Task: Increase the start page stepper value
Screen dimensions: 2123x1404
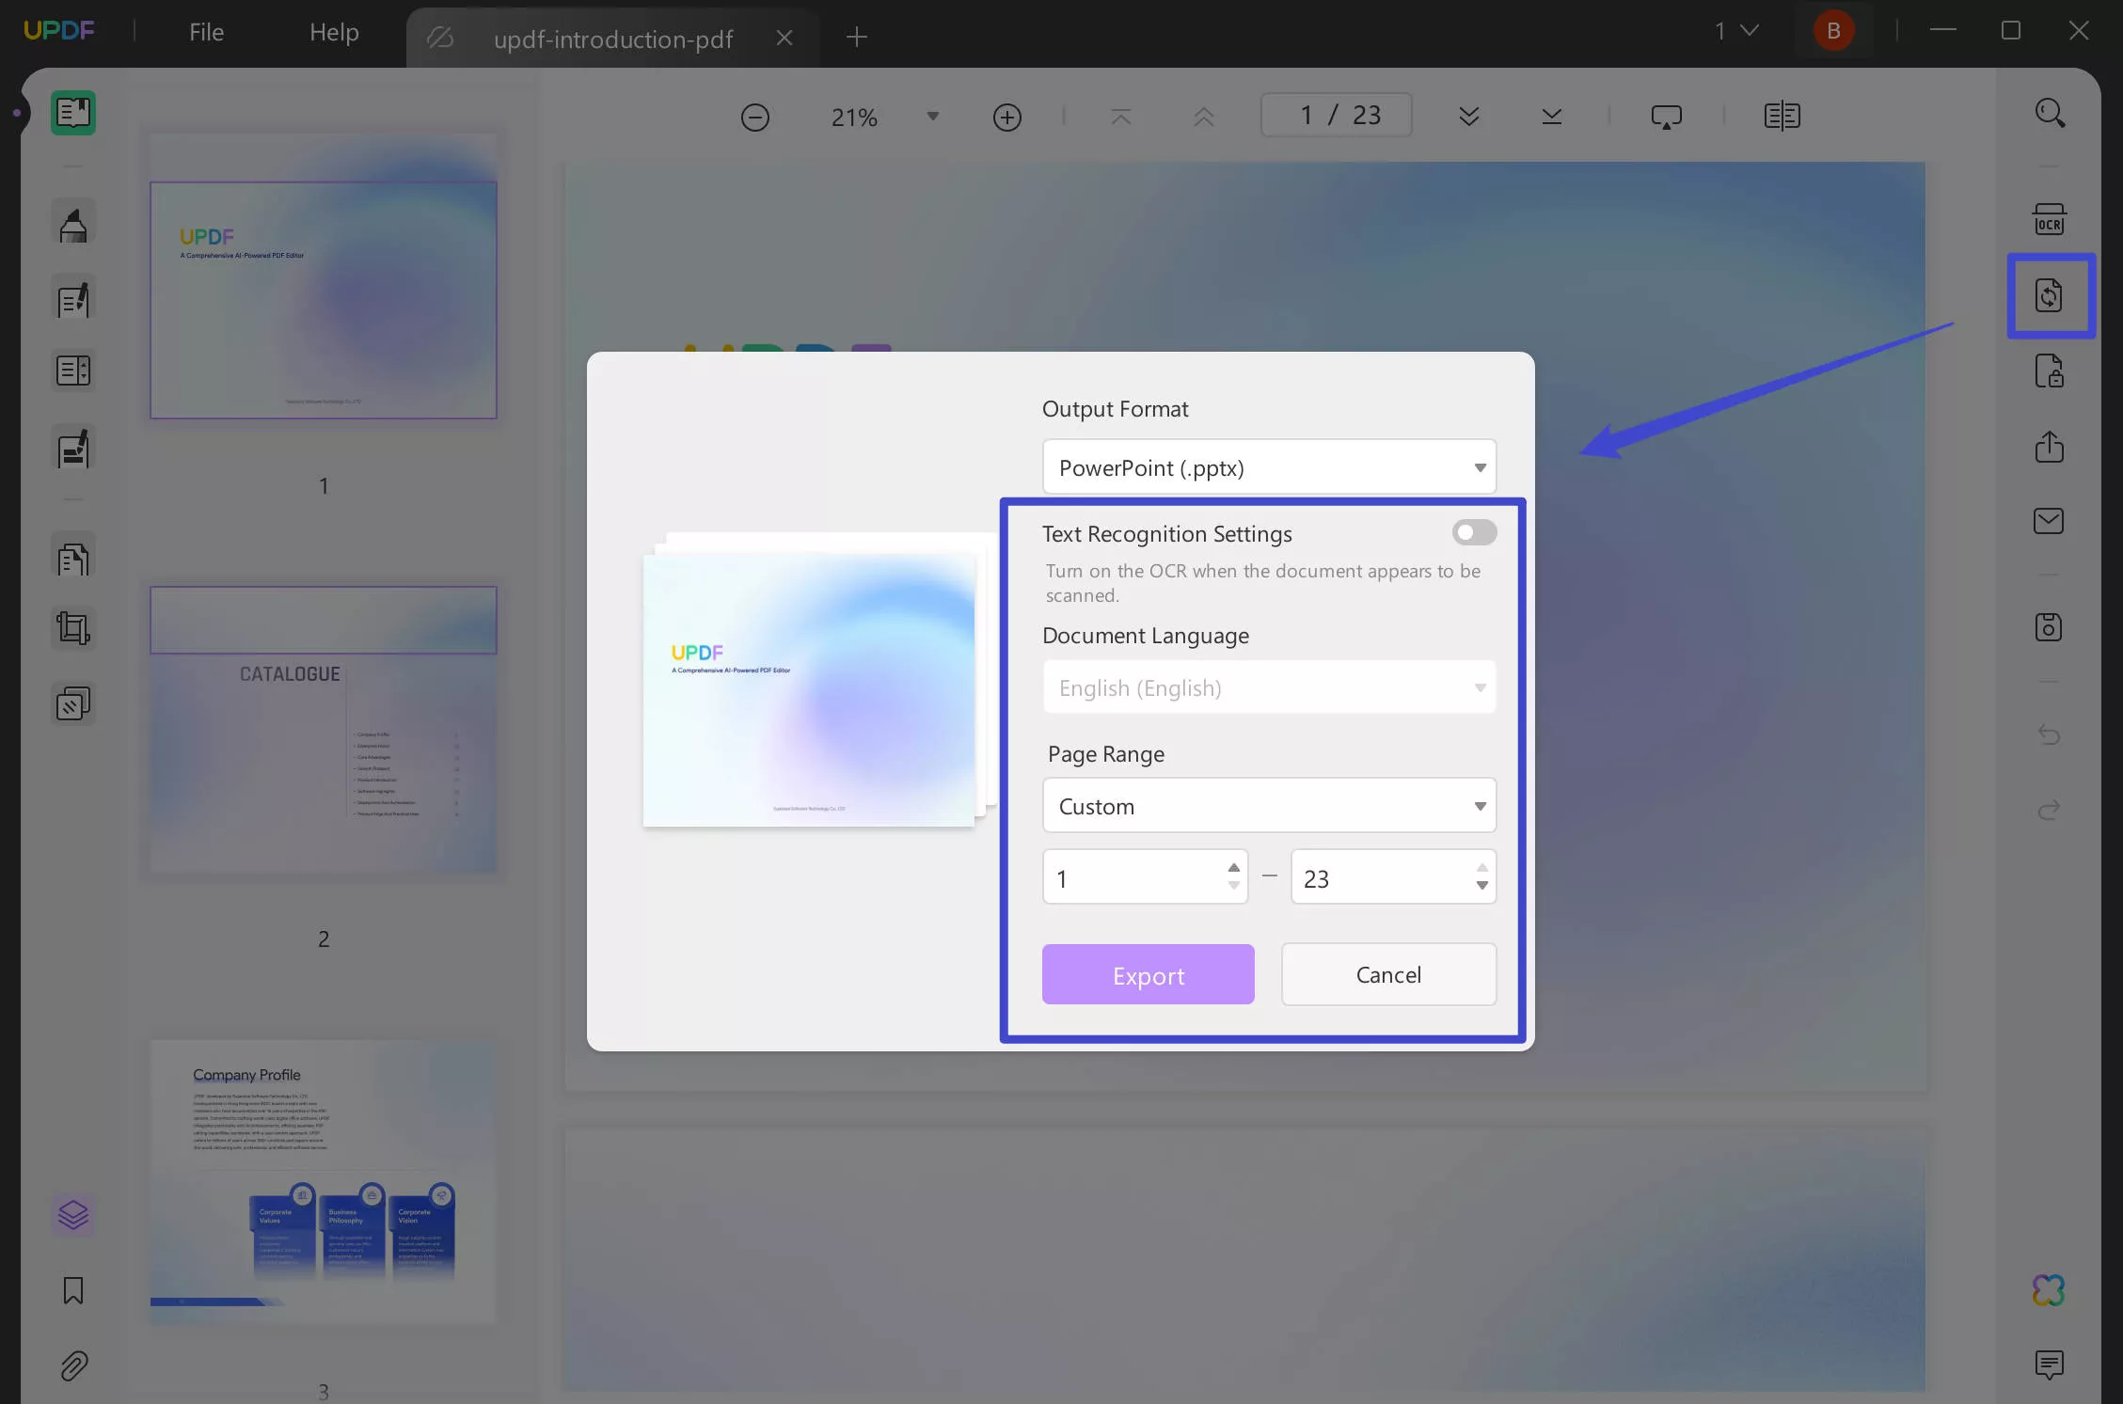Action: [x=1233, y=868]
